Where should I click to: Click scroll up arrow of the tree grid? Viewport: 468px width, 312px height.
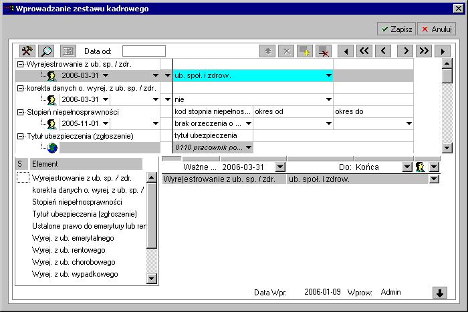point(447,63)
